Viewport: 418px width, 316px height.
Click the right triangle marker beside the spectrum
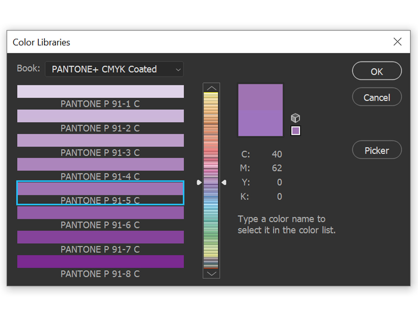pos(224,182)
